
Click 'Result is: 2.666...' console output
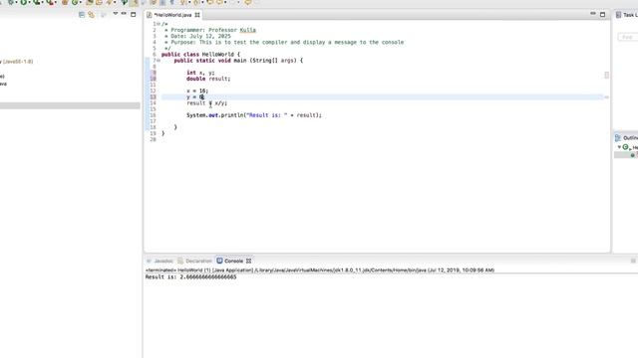coord(190,276)
